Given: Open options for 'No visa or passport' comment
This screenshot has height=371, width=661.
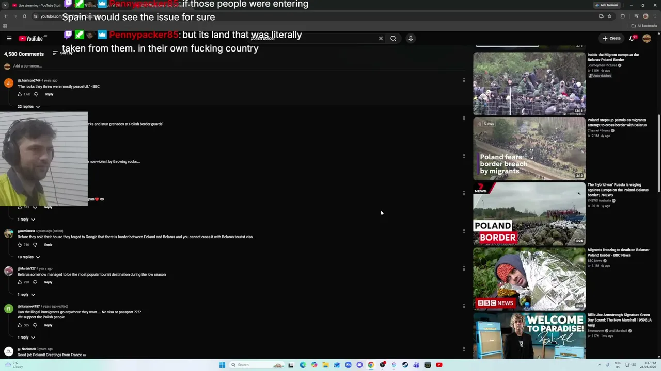Looking at the screenshot, I should click(x=464, y=306).
